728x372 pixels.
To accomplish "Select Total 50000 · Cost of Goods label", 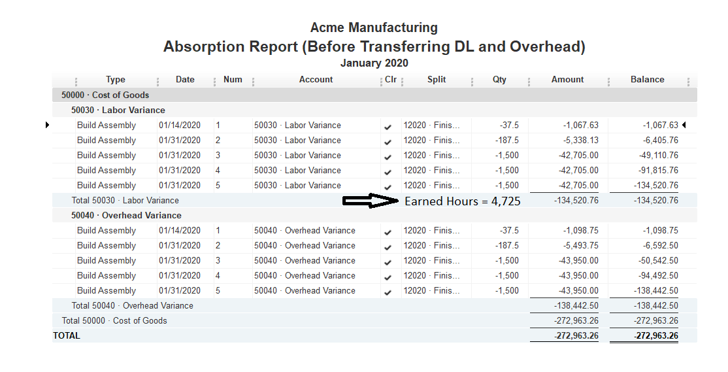I will (114, 320).
